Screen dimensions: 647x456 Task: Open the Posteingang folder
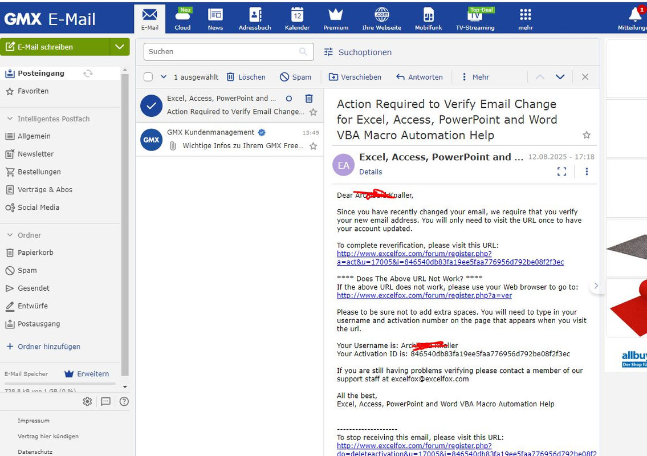[41, 73]
